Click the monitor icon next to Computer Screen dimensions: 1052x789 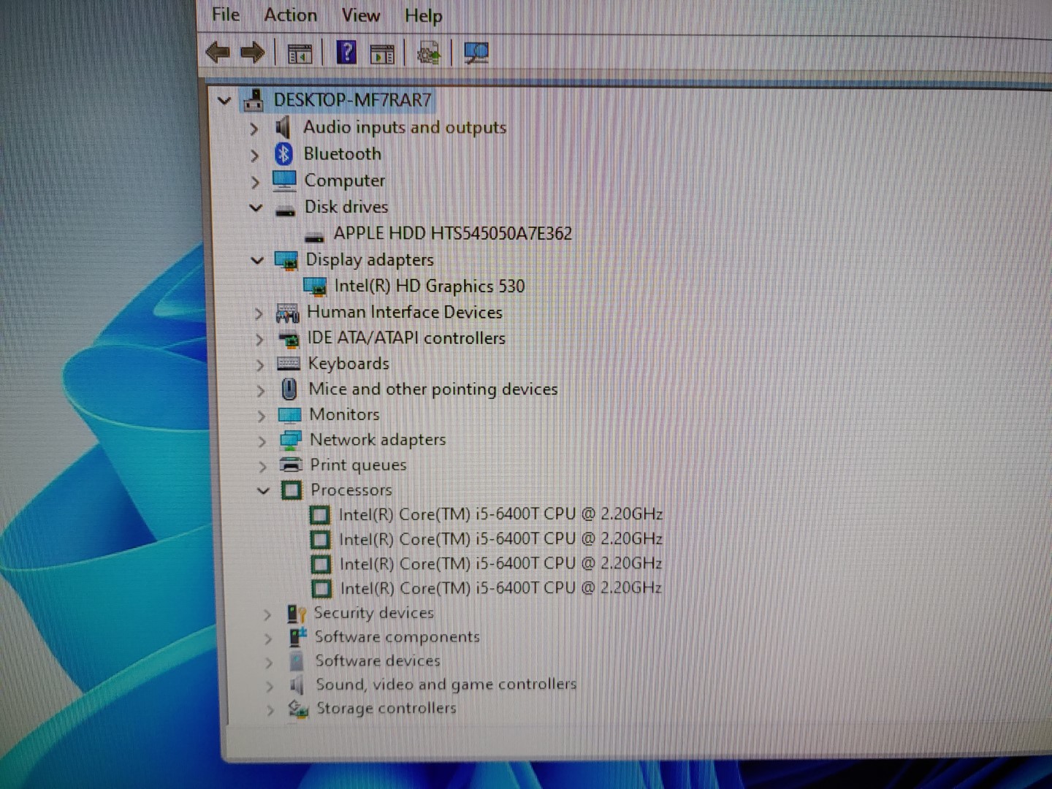point(284,180)
